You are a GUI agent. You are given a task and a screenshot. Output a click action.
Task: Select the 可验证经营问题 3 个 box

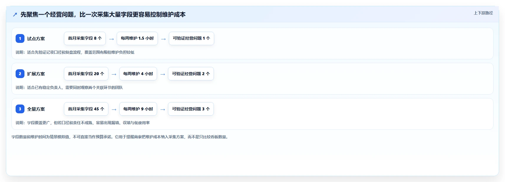[x=191, y=109]
